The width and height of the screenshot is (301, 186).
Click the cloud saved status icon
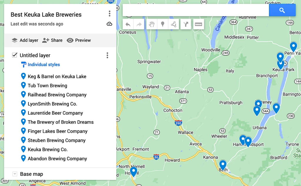point(109,24)
